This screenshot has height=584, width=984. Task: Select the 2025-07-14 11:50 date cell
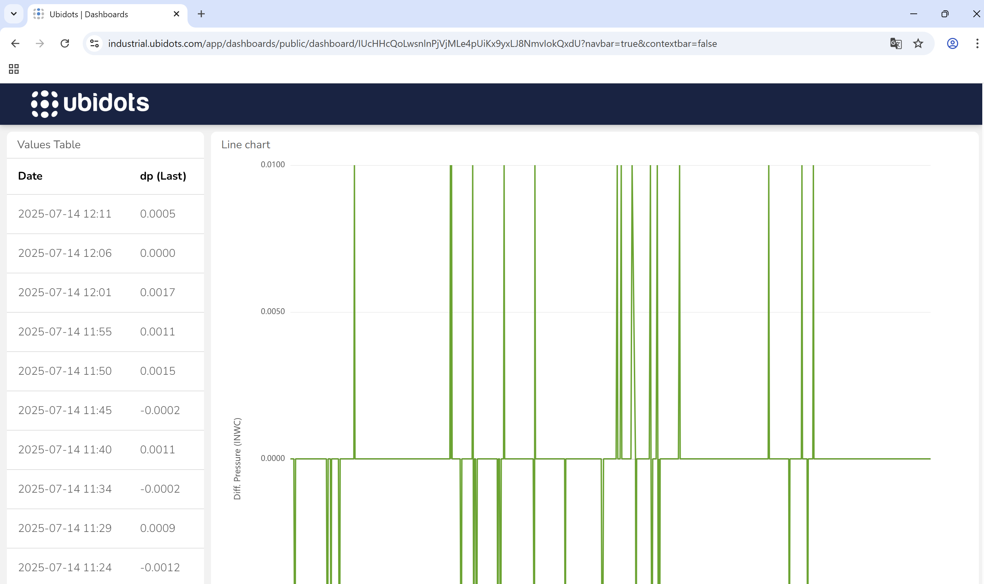tap(65, 371)
